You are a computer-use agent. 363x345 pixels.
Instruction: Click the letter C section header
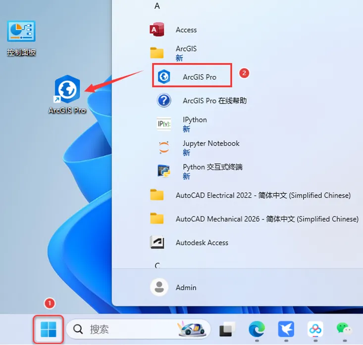[x=157, y=266]
